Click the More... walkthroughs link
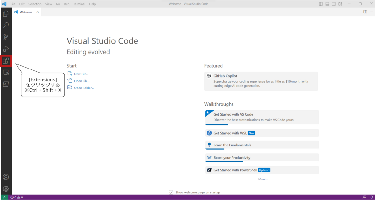This screenshot has height=200, width=375. coord(263,179)
